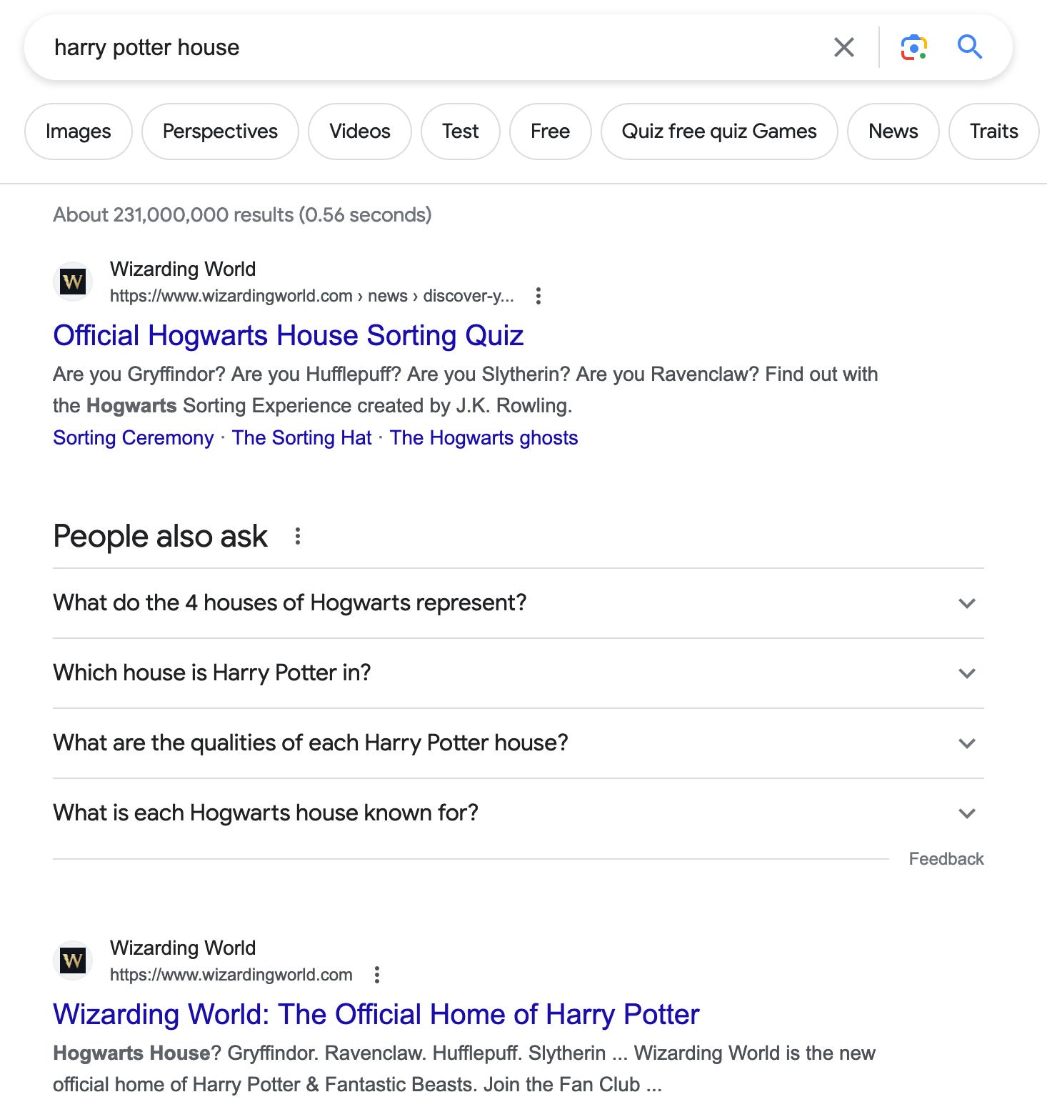1047x1112 pixels.
Task: Select the Free filter chip
Action: [x=551, y=131]
